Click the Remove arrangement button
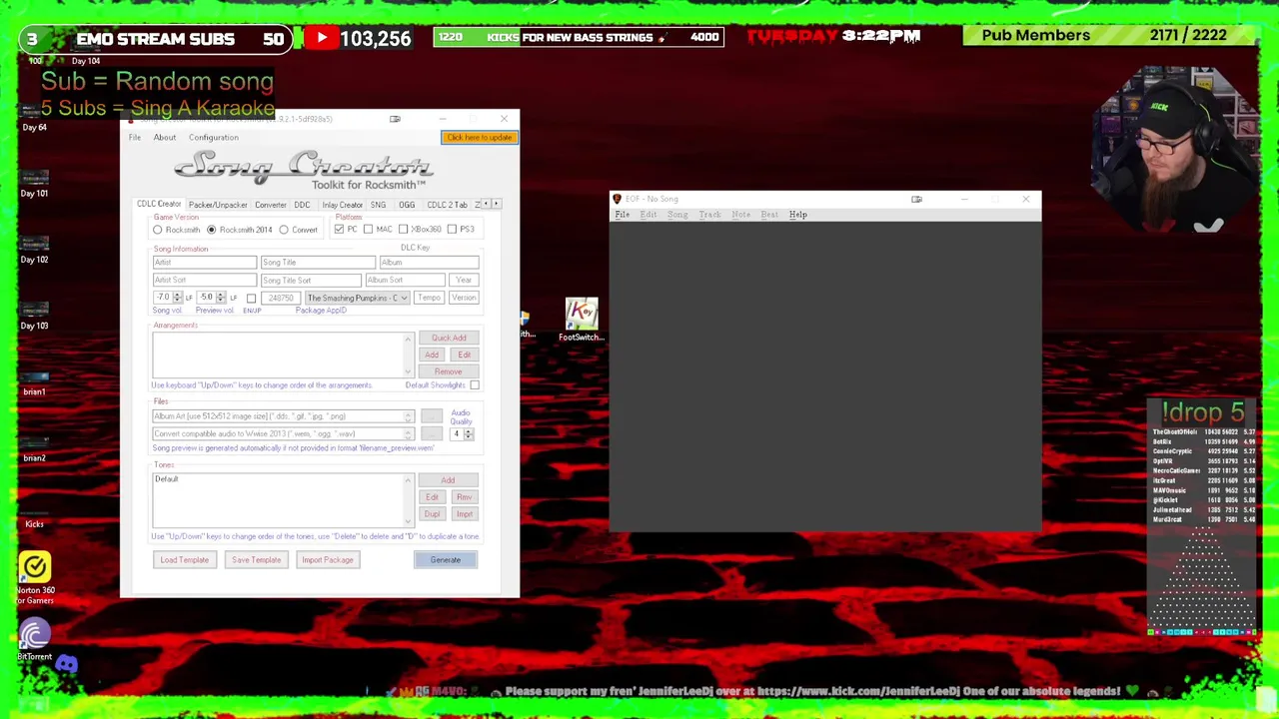Viewport: 1279px width, 719px height. point(449,371)
